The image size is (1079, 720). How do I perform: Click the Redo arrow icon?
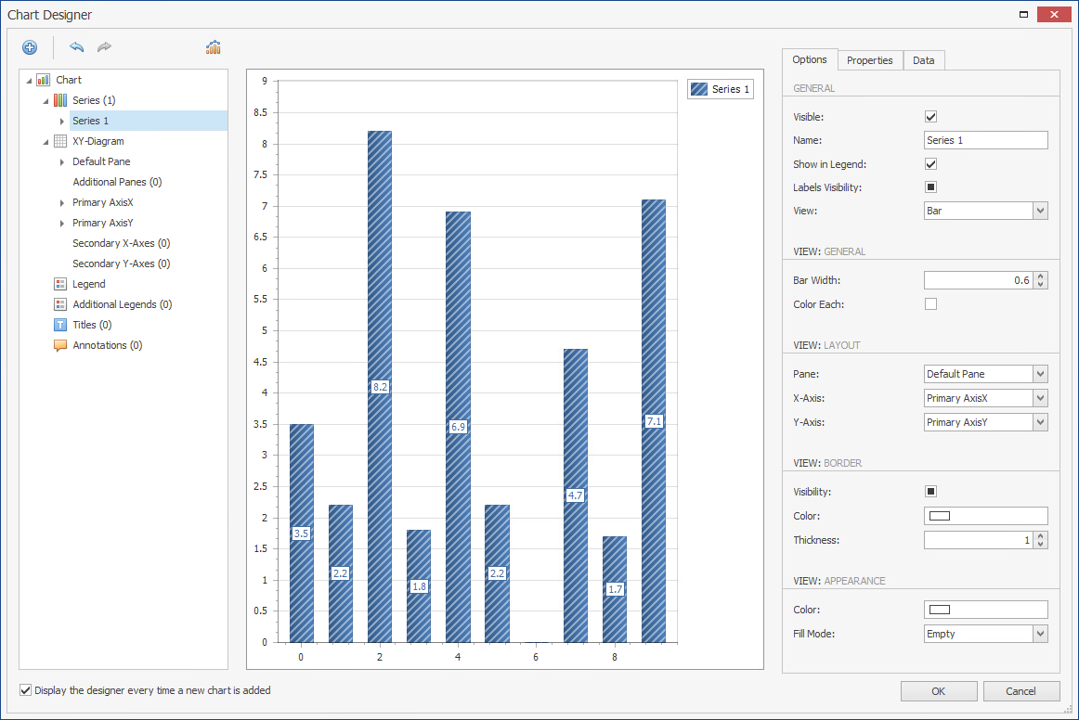coord(104,47)
